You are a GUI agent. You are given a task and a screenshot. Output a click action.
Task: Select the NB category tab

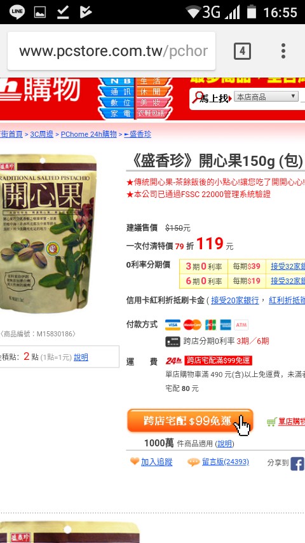pyautogui.click(x=116, y=81)
